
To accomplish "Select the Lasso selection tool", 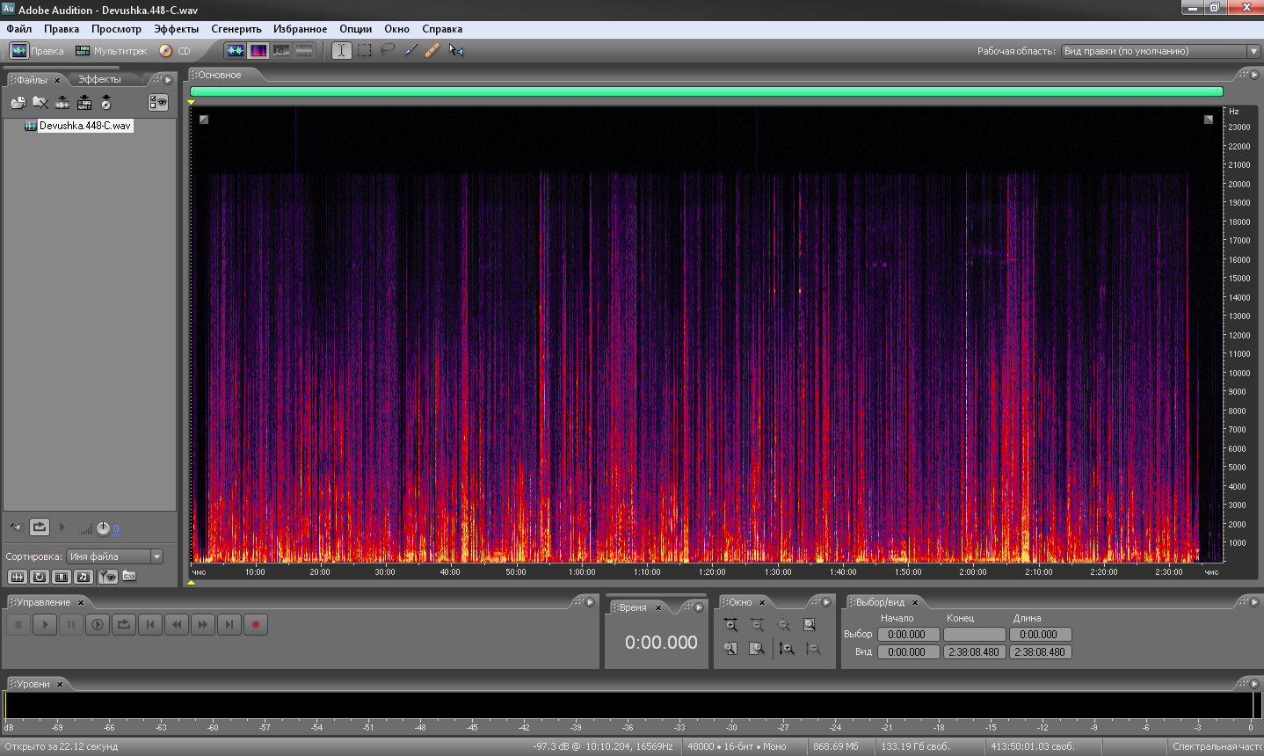I will [388, 51].
